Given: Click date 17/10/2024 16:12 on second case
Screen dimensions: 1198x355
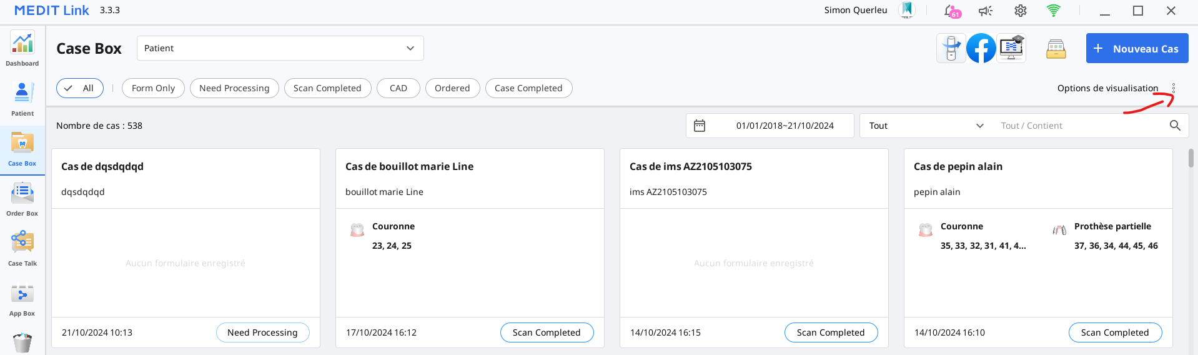Looking at the screenshot, I should click(381, 332).
